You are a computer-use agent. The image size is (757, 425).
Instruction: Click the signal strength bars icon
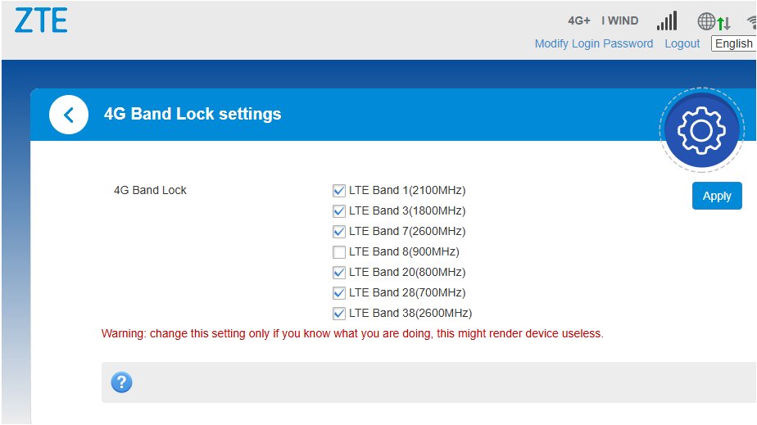tap(667, 20)
